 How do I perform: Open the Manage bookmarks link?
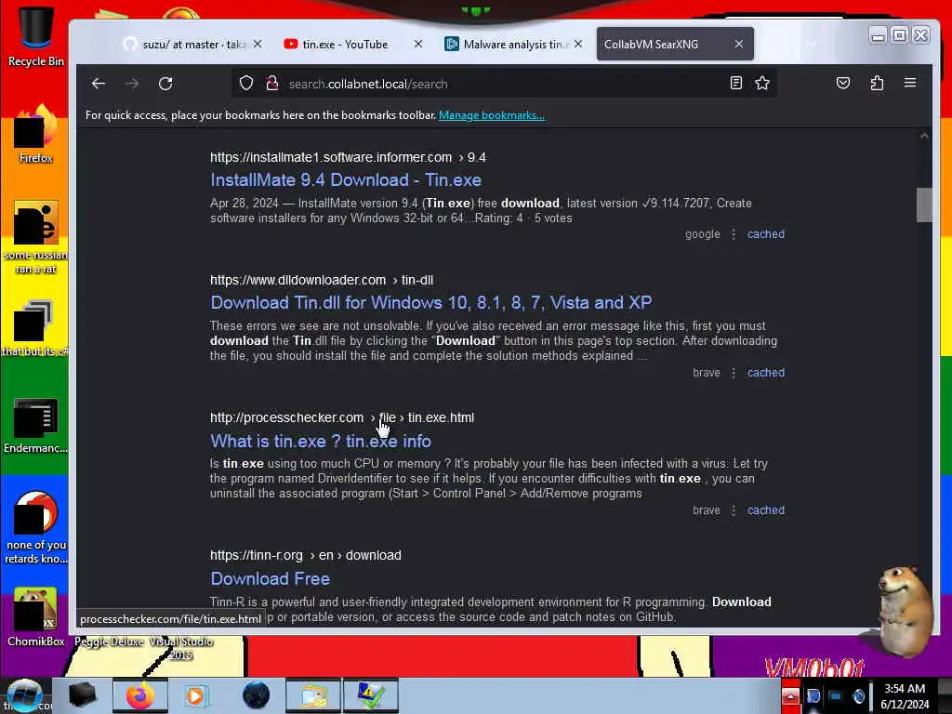(x=492, y=115)
